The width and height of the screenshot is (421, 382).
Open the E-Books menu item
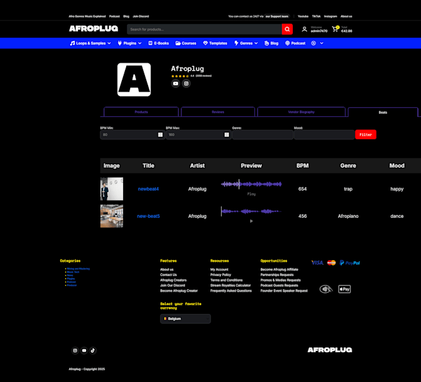[x=158, y=43]
